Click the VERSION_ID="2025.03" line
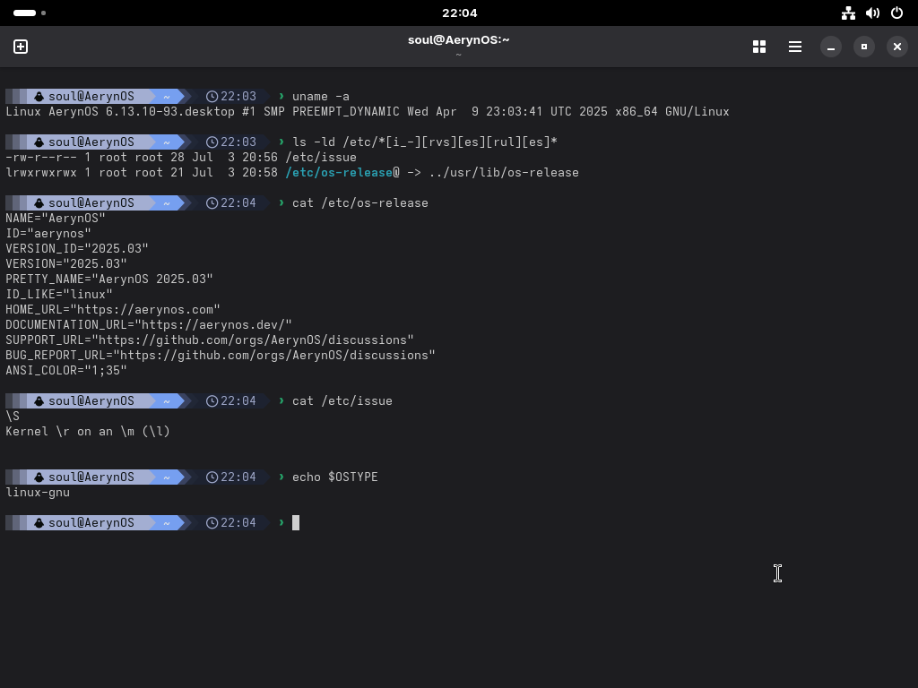 tap(77, 249)
